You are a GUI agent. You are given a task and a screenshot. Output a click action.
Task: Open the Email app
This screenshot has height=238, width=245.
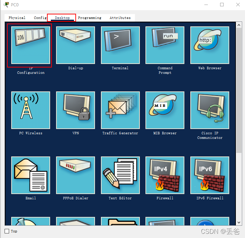tap(30, 175)
